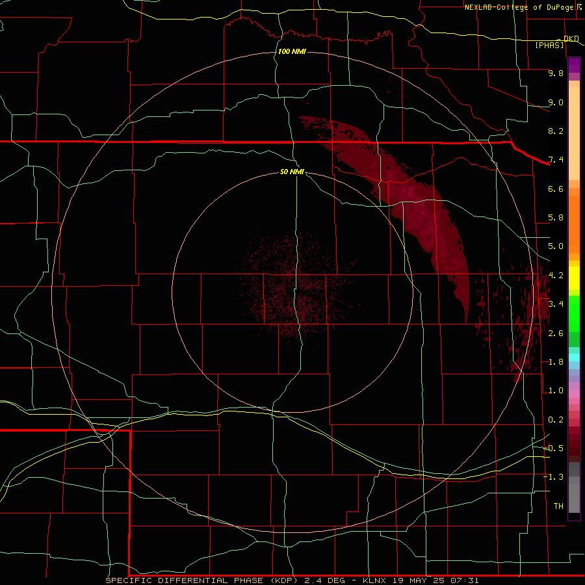Select the 0.2 scale value
Image resolution: width=585 pixels, height=585 pixels.
point(556,420)
